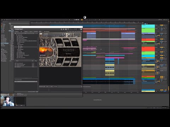Click the timeline ruler above the arrangement
The width and height of the screenshot is (170, 127).
pos(86,22)
